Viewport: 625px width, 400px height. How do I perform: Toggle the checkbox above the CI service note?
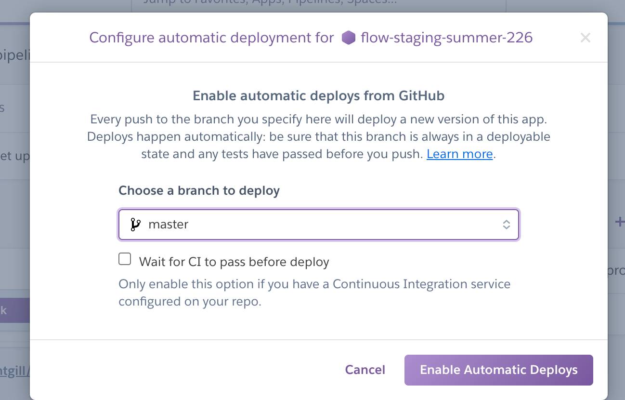pyautogui.click(x=125, y=259)
